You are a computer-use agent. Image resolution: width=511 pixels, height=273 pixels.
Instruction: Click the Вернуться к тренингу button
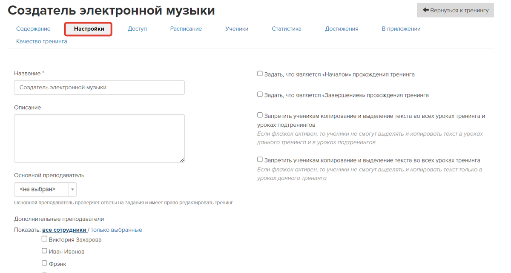(x=455, y=10)
